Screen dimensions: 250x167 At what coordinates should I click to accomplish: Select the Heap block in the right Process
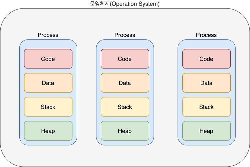coord(206,131)
